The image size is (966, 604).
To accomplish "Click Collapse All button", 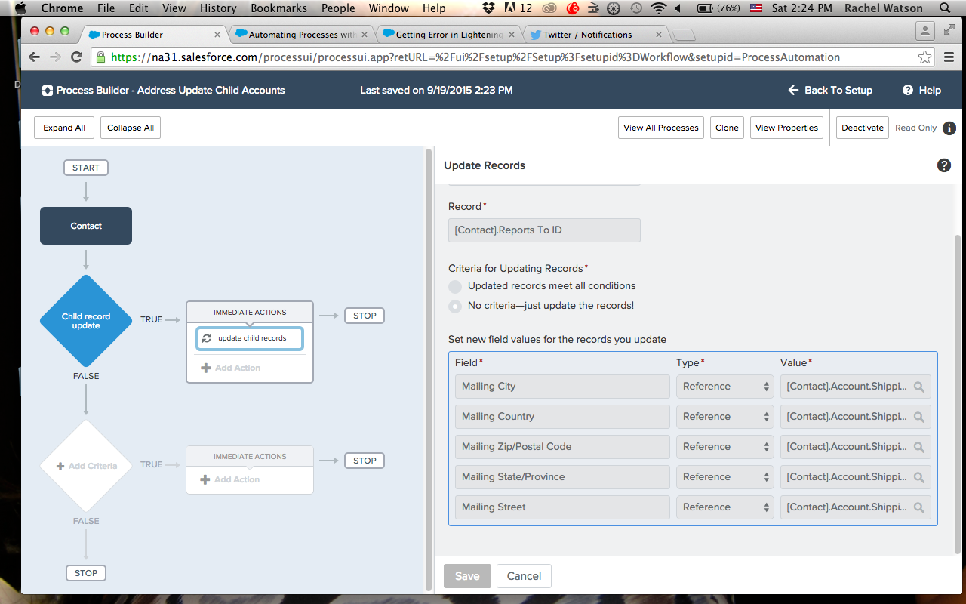I will point(131,128).
